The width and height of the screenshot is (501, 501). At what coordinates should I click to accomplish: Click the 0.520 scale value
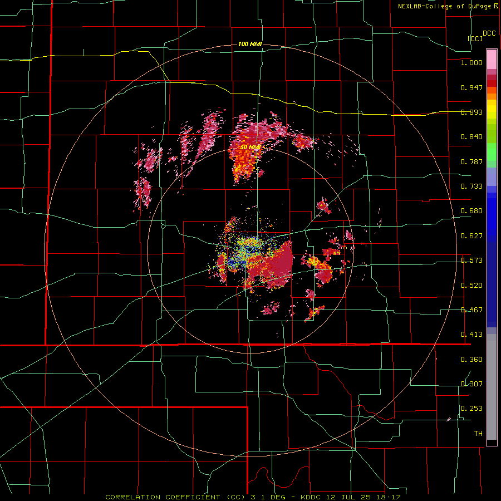pos(471,286)
